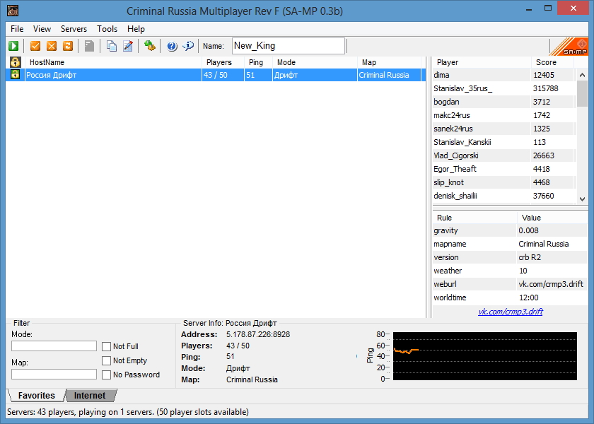Click the version rule row
The image size is (594, 424).
(510, 257)
